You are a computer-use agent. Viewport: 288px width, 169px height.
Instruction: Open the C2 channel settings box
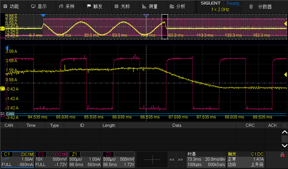[x=51, y=160]
